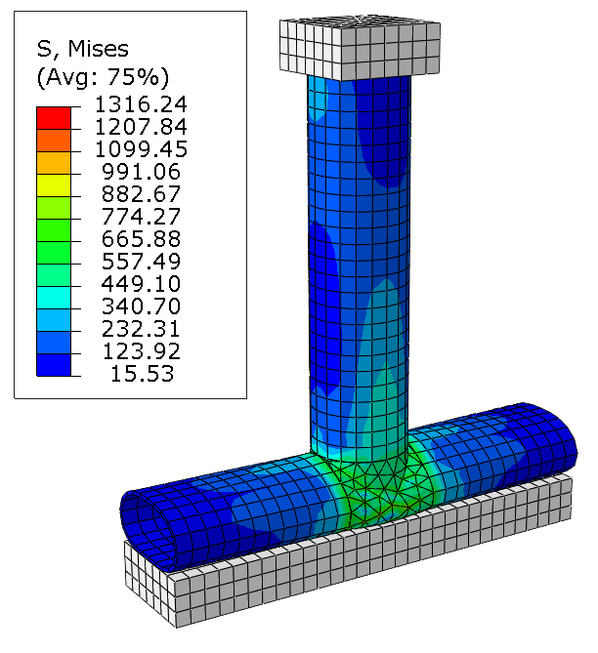Click the red swatch in the legend
The image size is (598, 653).
[54, 116]
